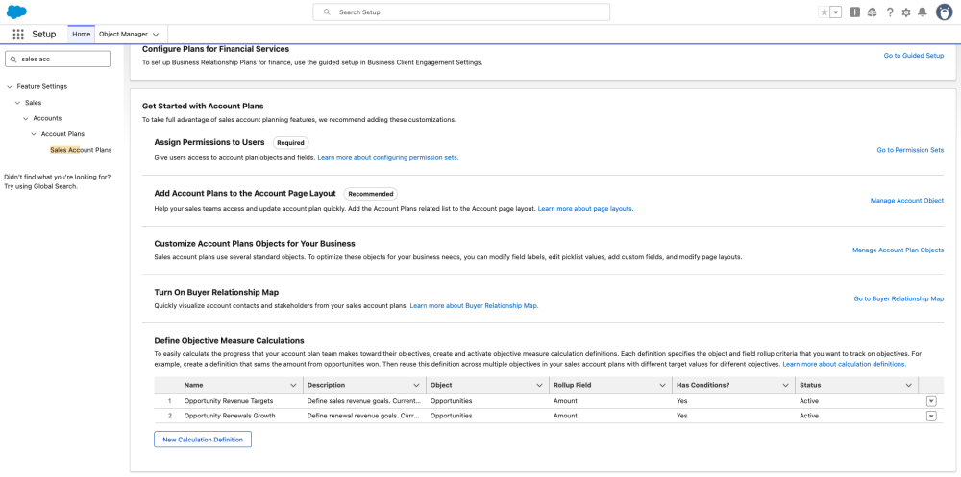Open the favorites list dropdown arrow
Image resolution: width=961 pixels, height=477 pixels.
[836, 12]
